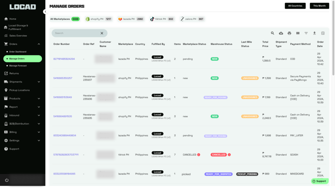
Task: Click info icon beside red CANCELLED badge
Action: [x=229, y=155]
